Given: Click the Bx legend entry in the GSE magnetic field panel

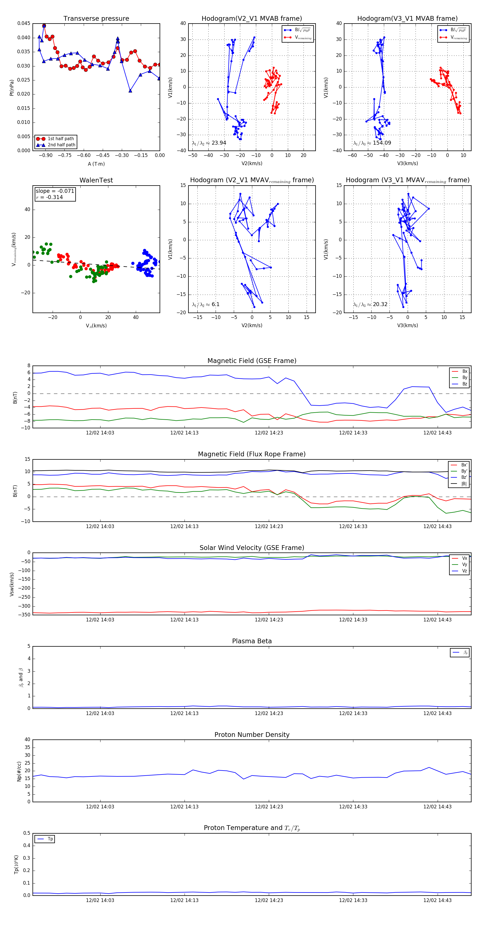Looking at the screenshot, I should coord(459,371).
